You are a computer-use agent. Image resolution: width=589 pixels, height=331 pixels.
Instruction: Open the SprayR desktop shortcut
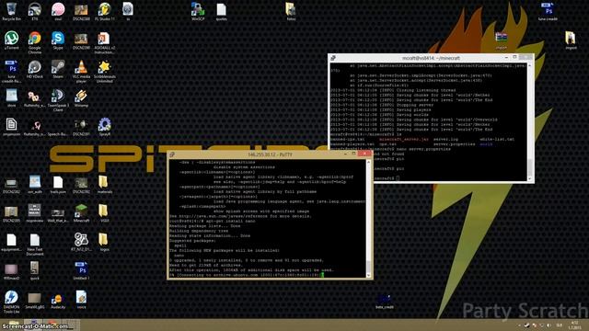click(x=104, y=127)
